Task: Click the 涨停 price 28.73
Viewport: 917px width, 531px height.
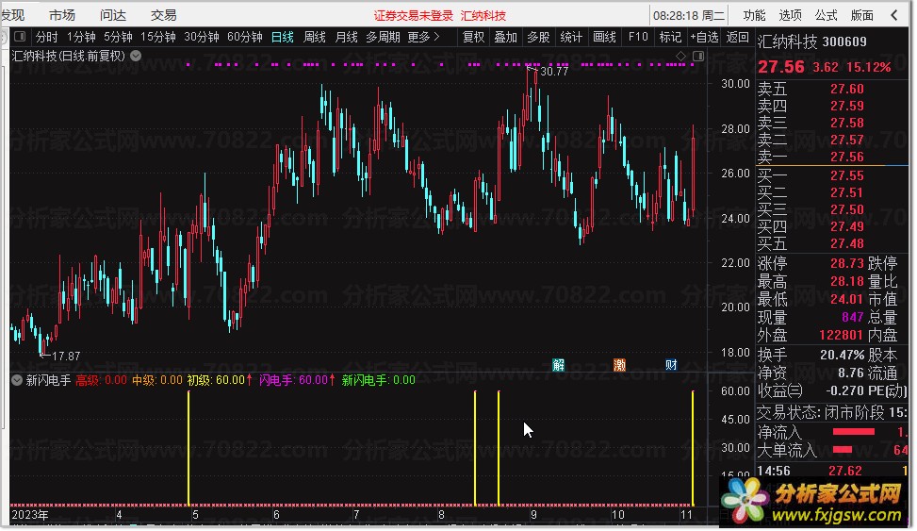Action: (847, 263)
